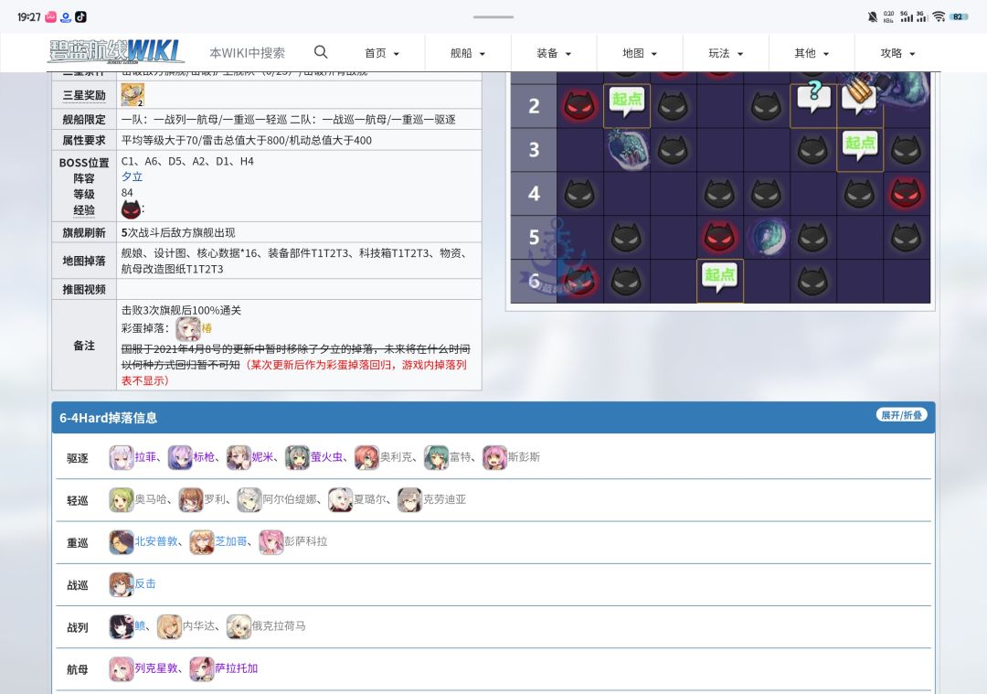Open the 列克星敦 name link
The image size is (987, 694).
pyautogui.click(x=156, y=668)
